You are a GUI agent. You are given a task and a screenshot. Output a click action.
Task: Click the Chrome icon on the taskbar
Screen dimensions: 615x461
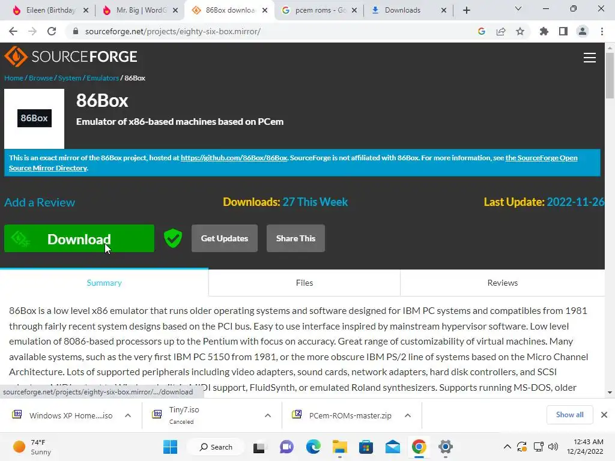coord(419,447)
